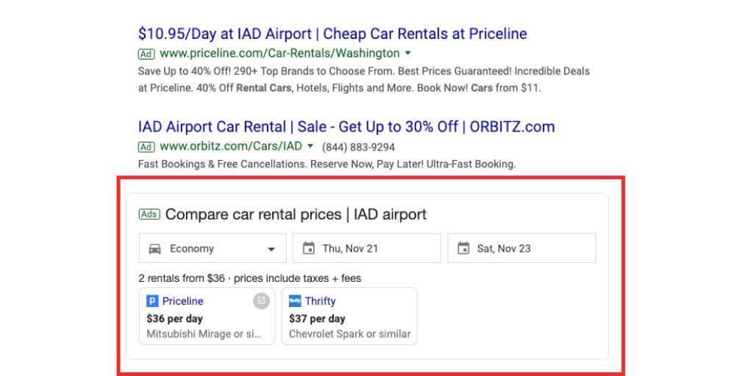Screen dimensions: 753x376
Task: Choose the Priceline $36 per day offer
Action: tap(207, 316)
